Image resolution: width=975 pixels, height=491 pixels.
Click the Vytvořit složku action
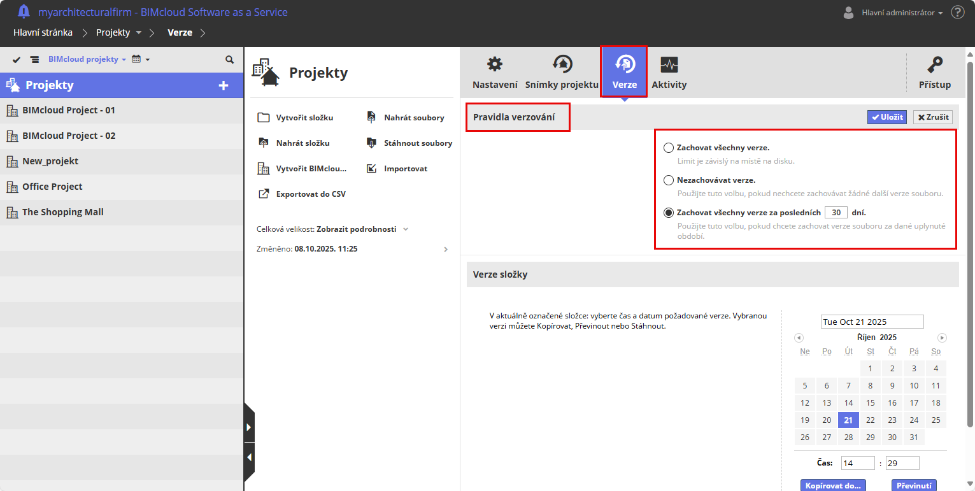(x=305, y=118)
